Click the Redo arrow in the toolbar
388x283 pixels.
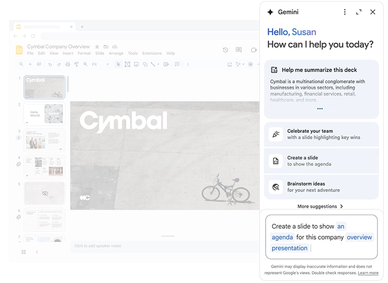[x=59, y=64]
